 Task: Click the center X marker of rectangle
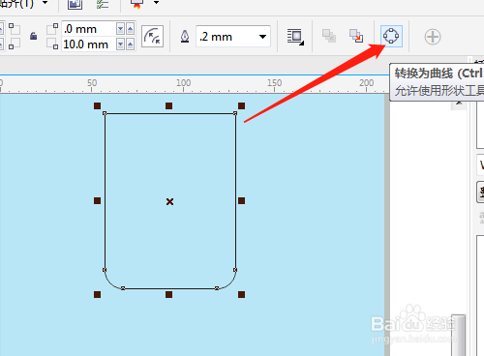(169, 202)
